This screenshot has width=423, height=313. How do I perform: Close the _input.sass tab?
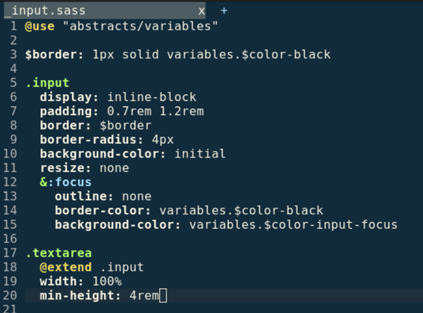point(202,11)
